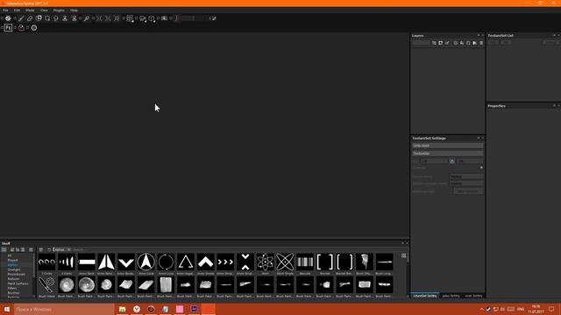Image resolution: width=561 pixels, height=315 pixels.
Task: Switch to the Viewer Settings tab
Action: (x=473, y=296)
